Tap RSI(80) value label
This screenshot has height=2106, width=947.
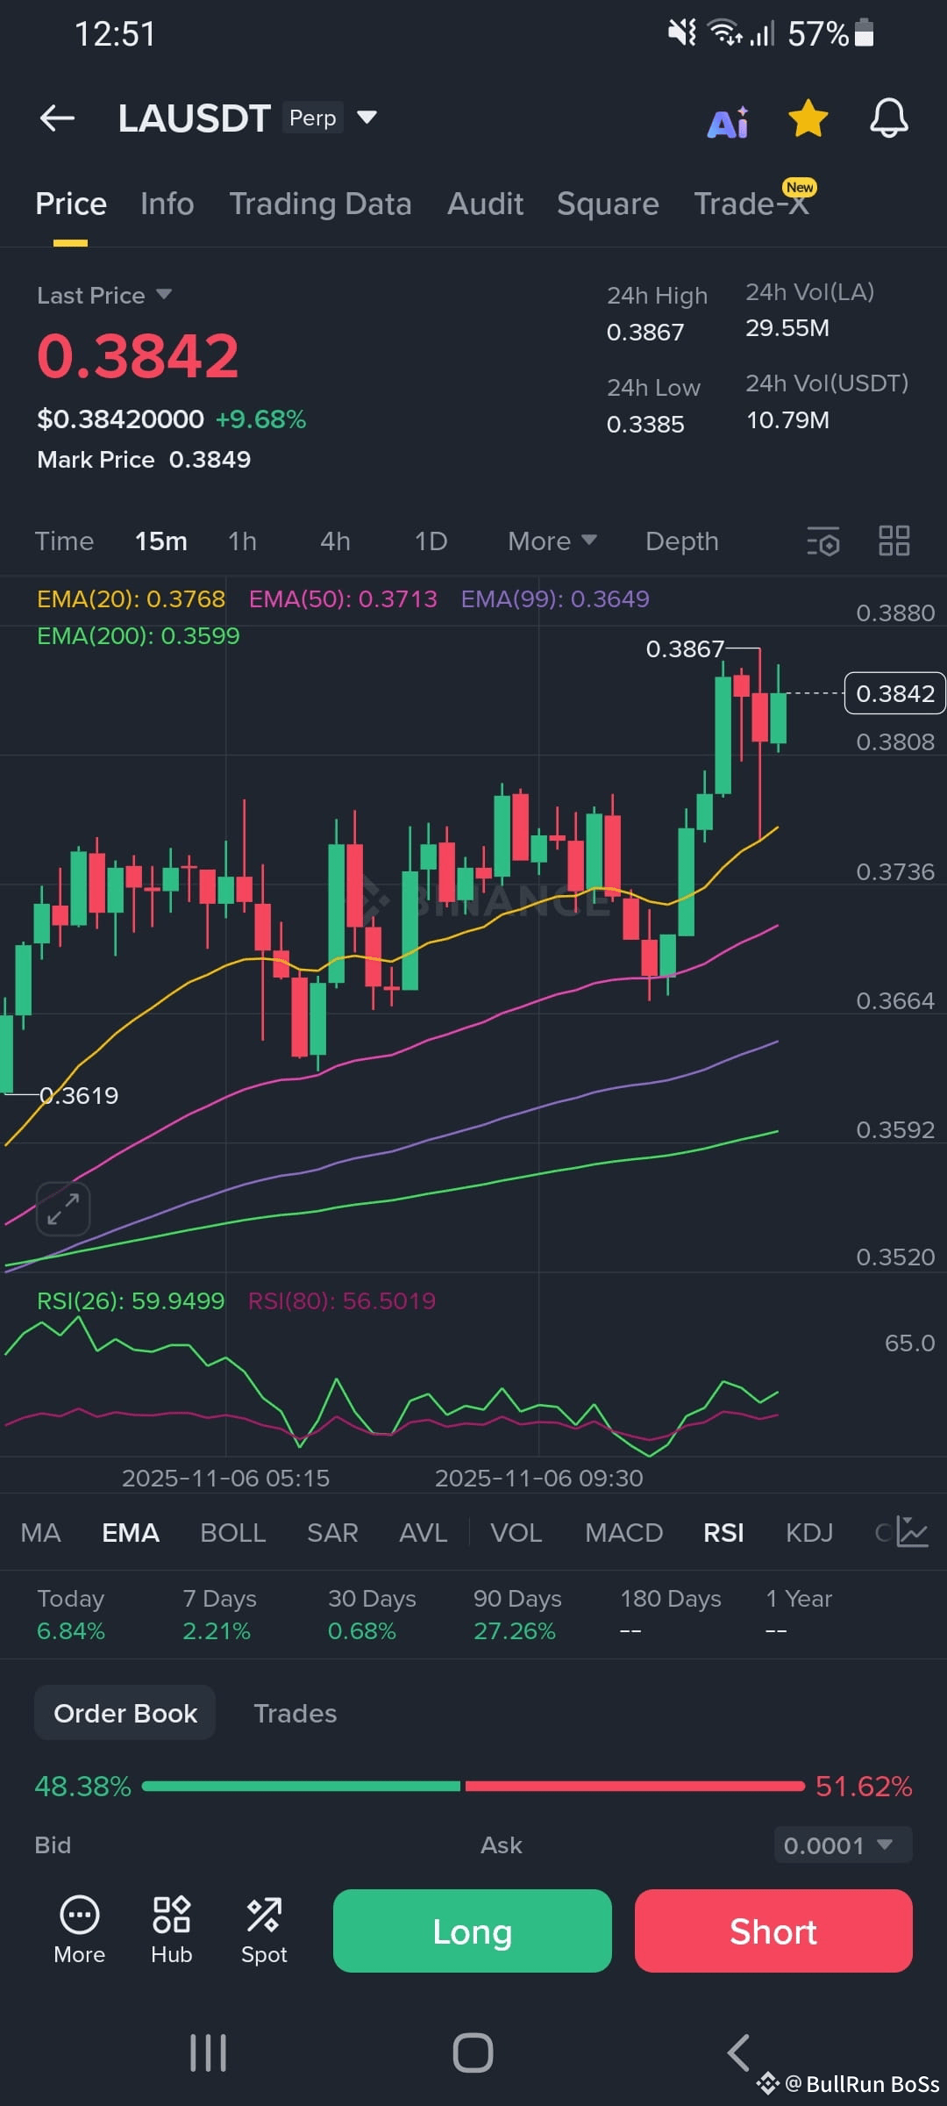342,1300
